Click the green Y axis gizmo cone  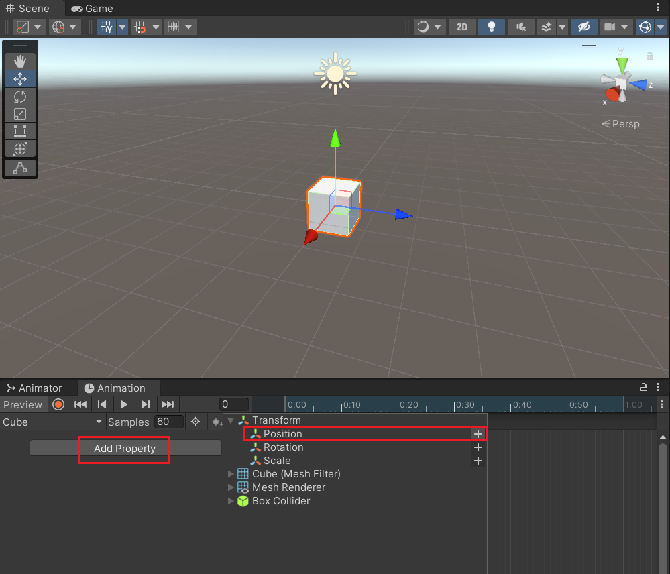(x=622, y=65)
